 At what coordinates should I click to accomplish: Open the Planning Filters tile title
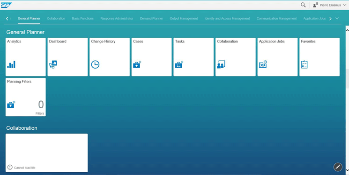[19, 82]
